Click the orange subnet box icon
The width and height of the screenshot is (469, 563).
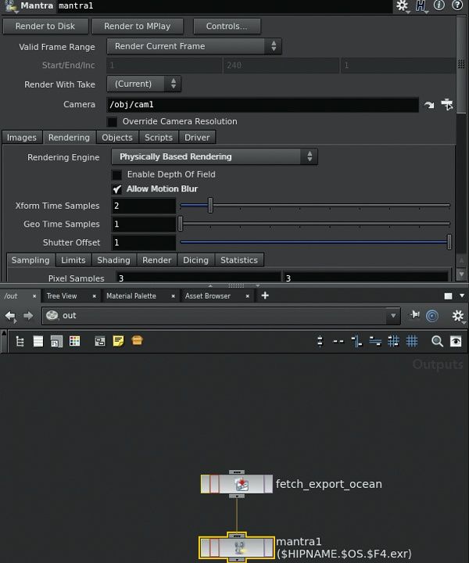click(x=137, y=340)
